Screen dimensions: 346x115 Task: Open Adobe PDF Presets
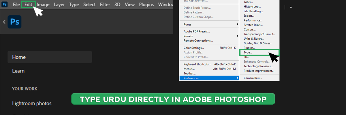(x=197, y=32)
